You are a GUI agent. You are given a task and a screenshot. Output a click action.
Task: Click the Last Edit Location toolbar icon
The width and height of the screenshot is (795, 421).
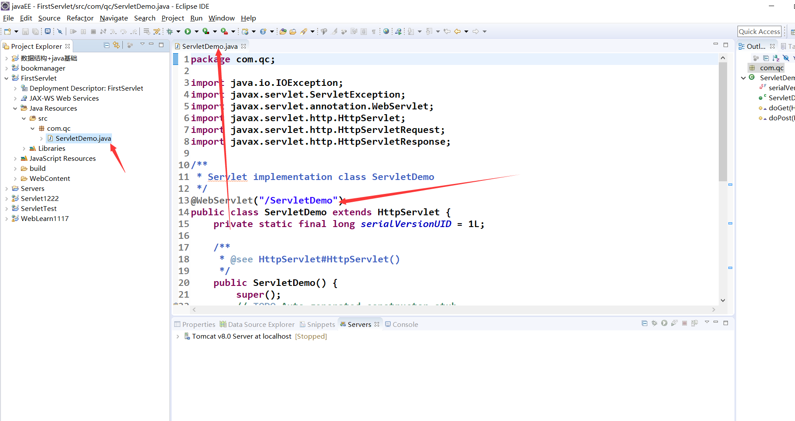(x=447, y=31)
